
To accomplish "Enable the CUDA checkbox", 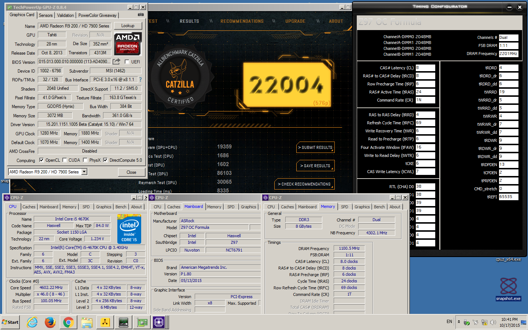I will [x=65, y=160].
